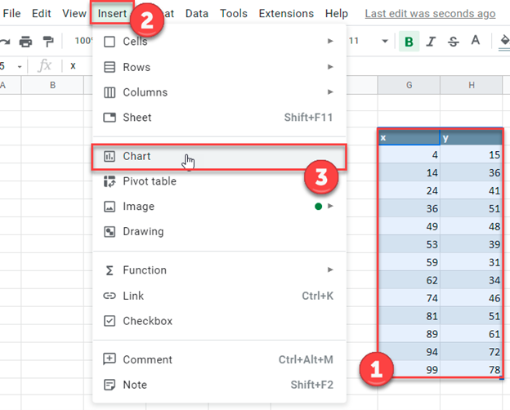Click the Columns icon in Insert menu
The image size is (510, 410).
tap(110, 92)
